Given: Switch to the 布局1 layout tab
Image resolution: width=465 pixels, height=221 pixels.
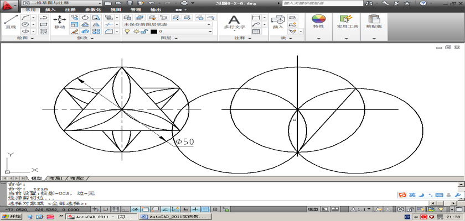Looking at the screenshot, I should click(55, 178).
